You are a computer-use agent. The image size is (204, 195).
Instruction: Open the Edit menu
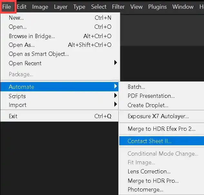(x=22, y=6)
